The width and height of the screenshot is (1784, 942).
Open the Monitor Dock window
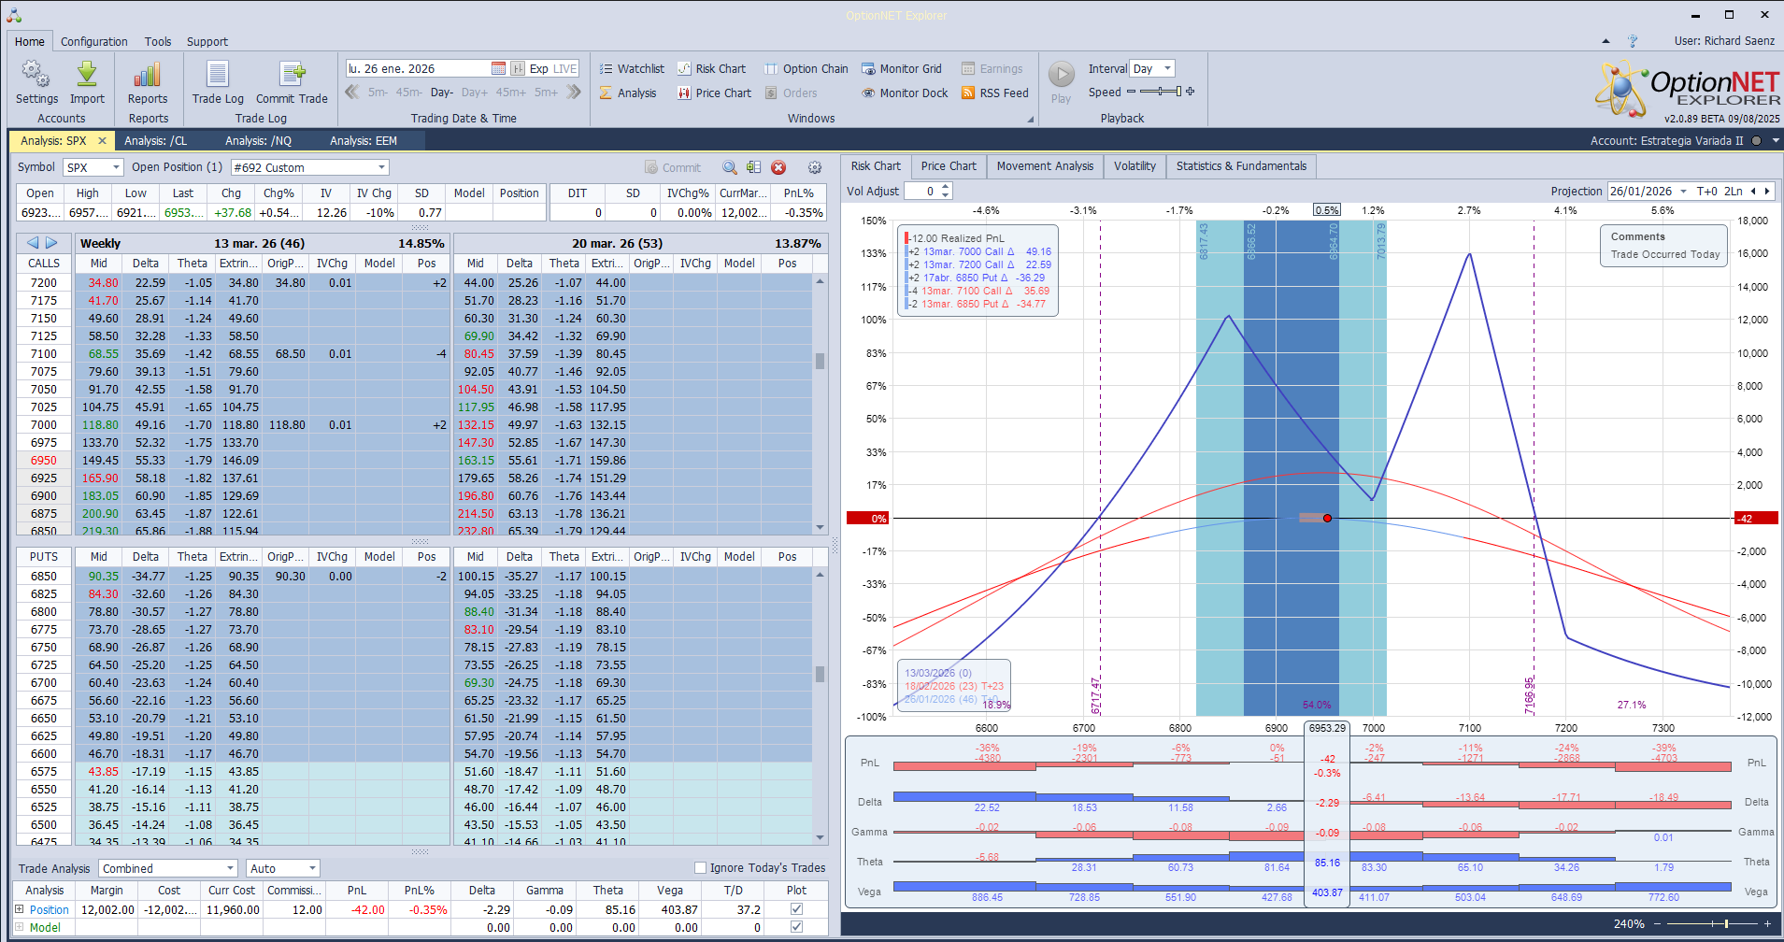(904, 93)
